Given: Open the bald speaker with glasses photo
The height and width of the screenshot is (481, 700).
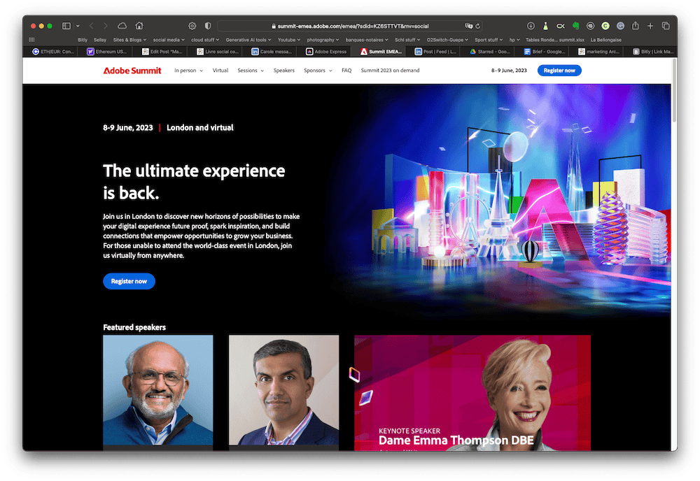Looking at the screenshot, I should (x=158, y=392).
